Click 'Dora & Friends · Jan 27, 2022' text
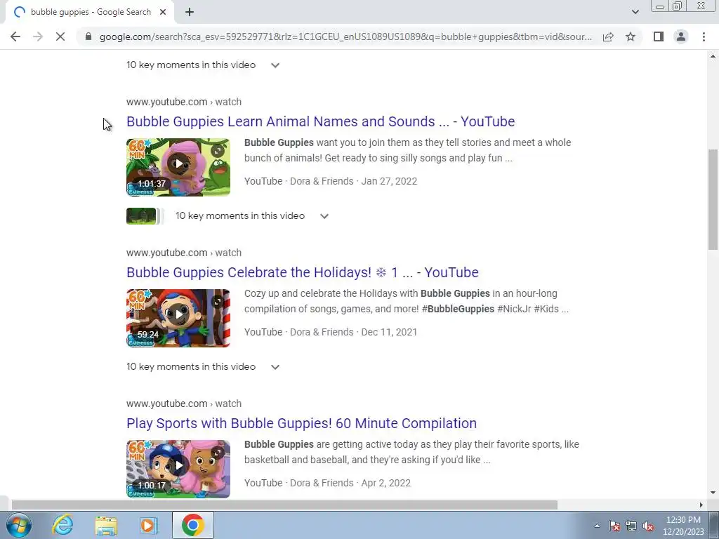This screenshot has height=539, width=719. [x=354, y=181]
